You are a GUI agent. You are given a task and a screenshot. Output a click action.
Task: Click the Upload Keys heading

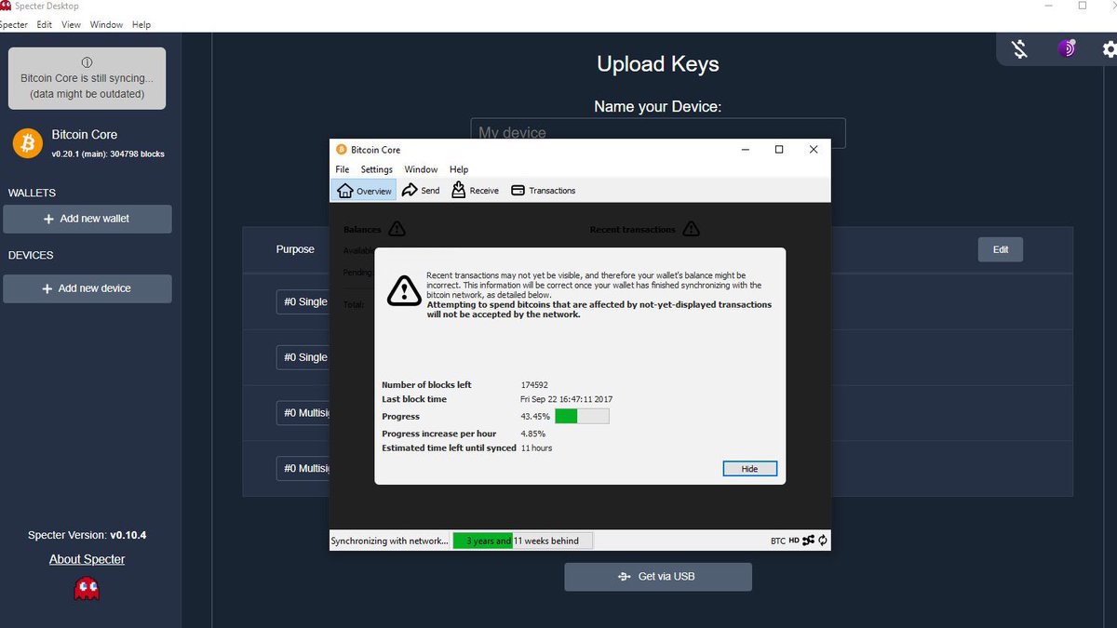pyautogui.click(x=658, y=64)
